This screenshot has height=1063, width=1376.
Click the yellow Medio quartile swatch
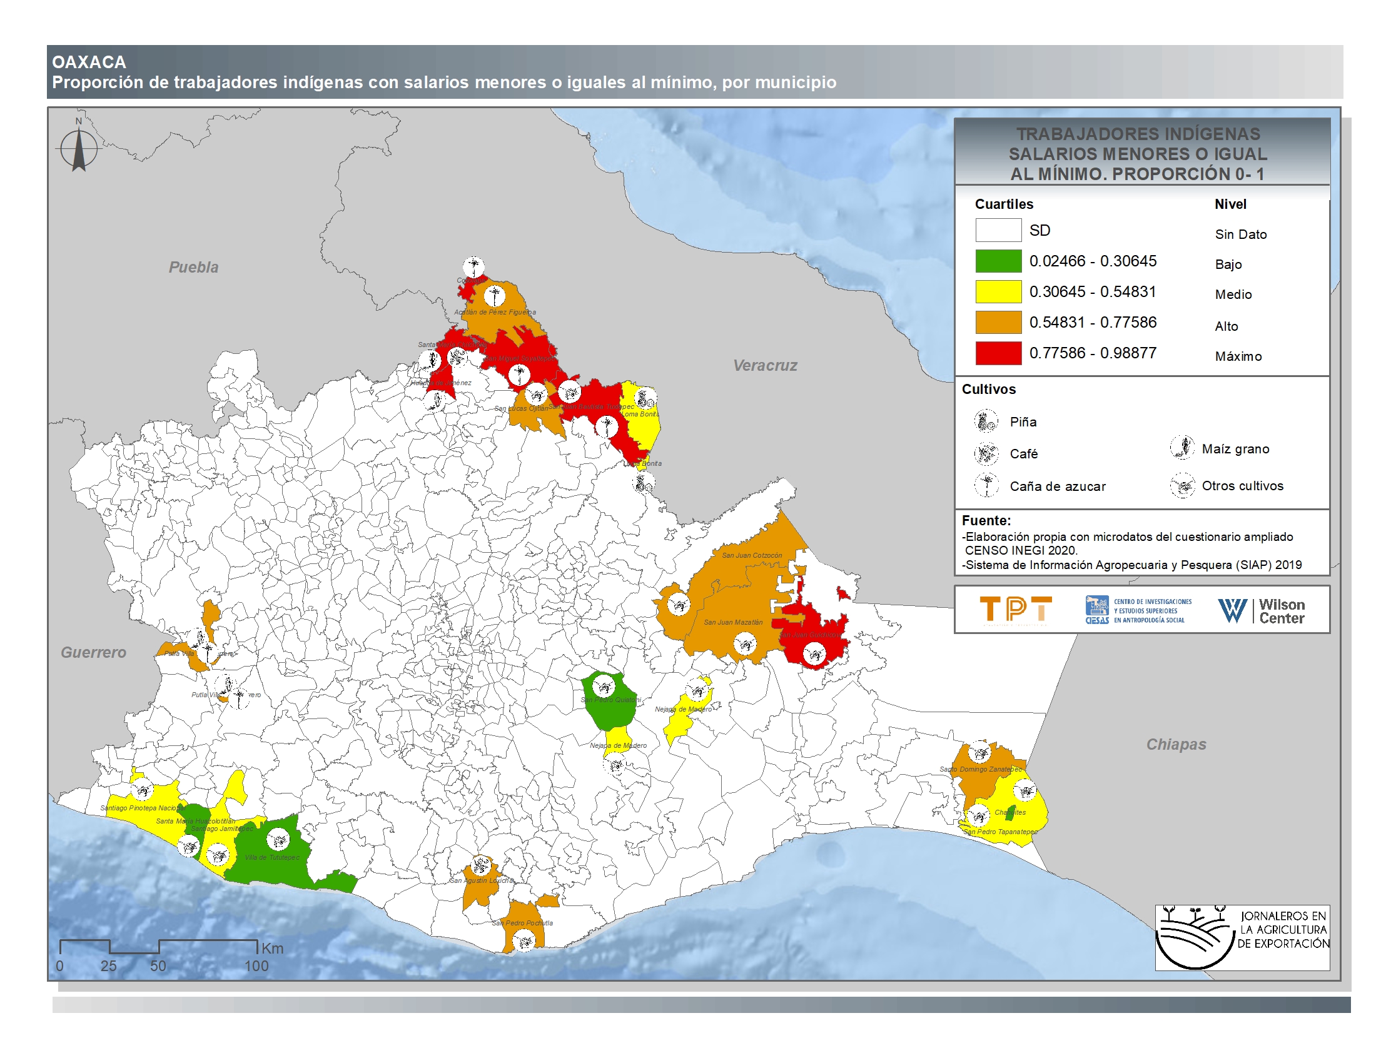coord(998,291)
